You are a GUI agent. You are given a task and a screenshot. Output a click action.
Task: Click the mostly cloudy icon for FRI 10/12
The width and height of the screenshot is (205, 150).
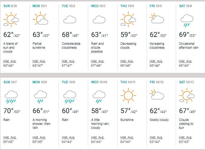tap(157, 95)
